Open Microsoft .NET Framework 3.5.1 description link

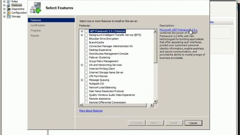[178, 30]
